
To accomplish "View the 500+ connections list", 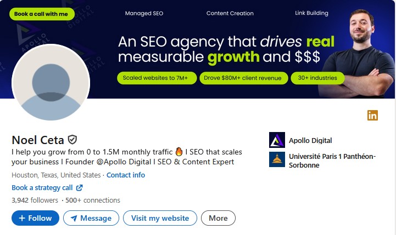I will (93, 200).
